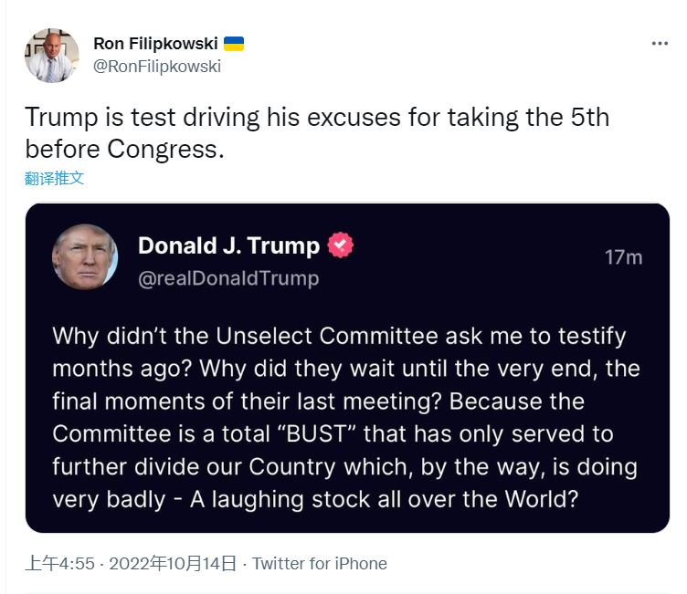Click the 翻译推文 translate link
Image resolution: width=687 pixels, height=594 pixels.
point(55,178)
